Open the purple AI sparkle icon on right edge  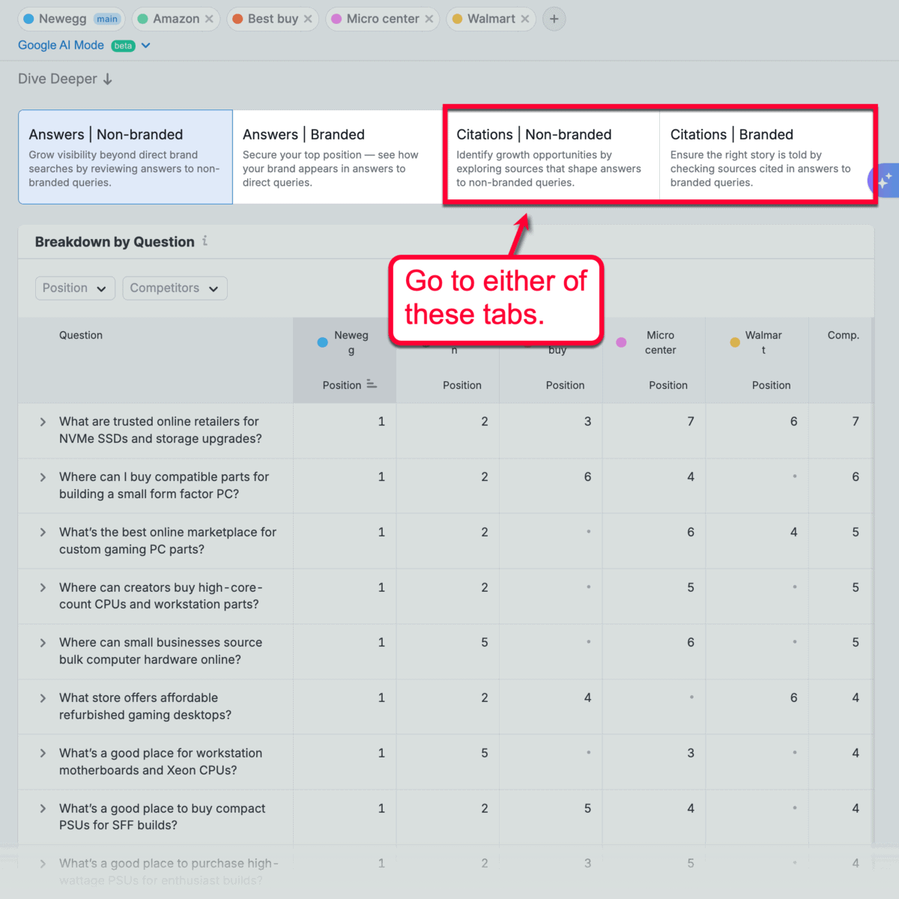click(886, 181)
